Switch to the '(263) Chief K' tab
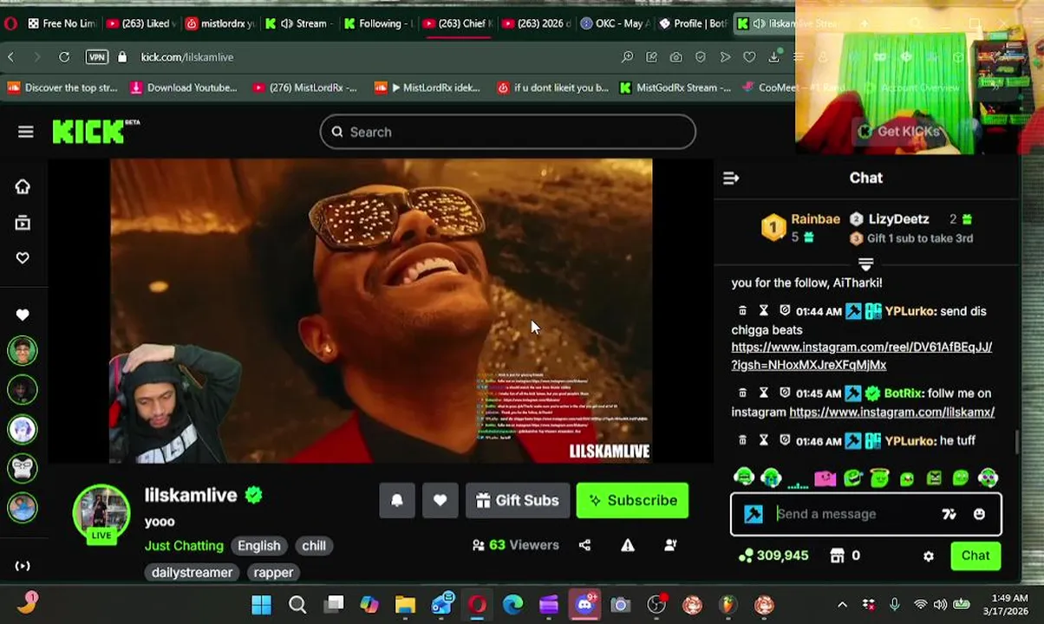The width and height of the screenshot is (1044, 624). tap(456, 23)
